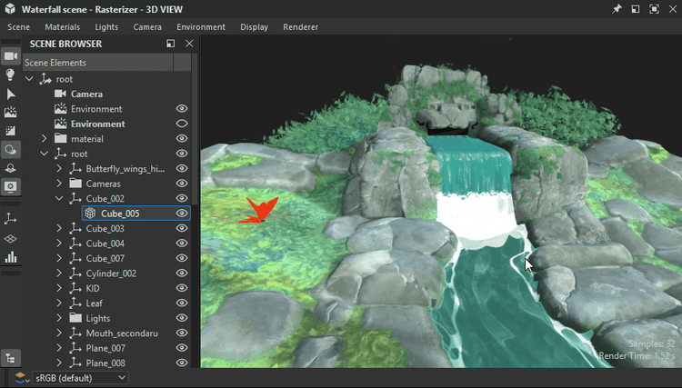This screenshot has height=388, width=682.
Task: Collapse the Cube_002 node
Action: [59, 199]
